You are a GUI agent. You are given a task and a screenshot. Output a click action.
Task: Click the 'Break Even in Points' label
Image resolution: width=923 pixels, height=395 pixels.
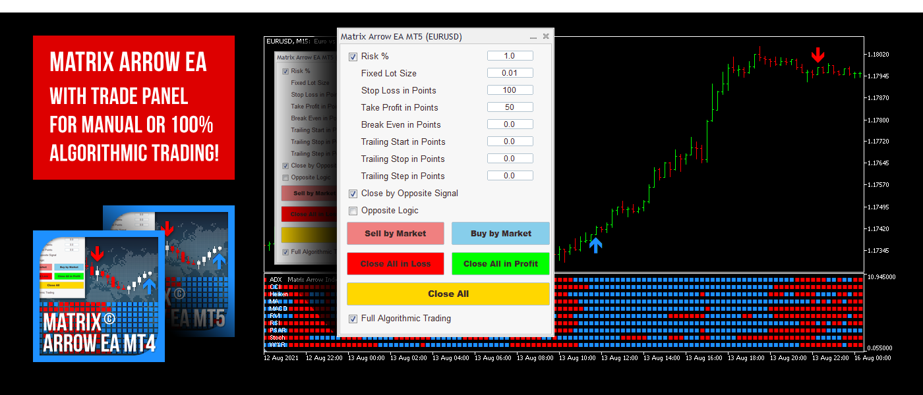[x=401, y=124]
